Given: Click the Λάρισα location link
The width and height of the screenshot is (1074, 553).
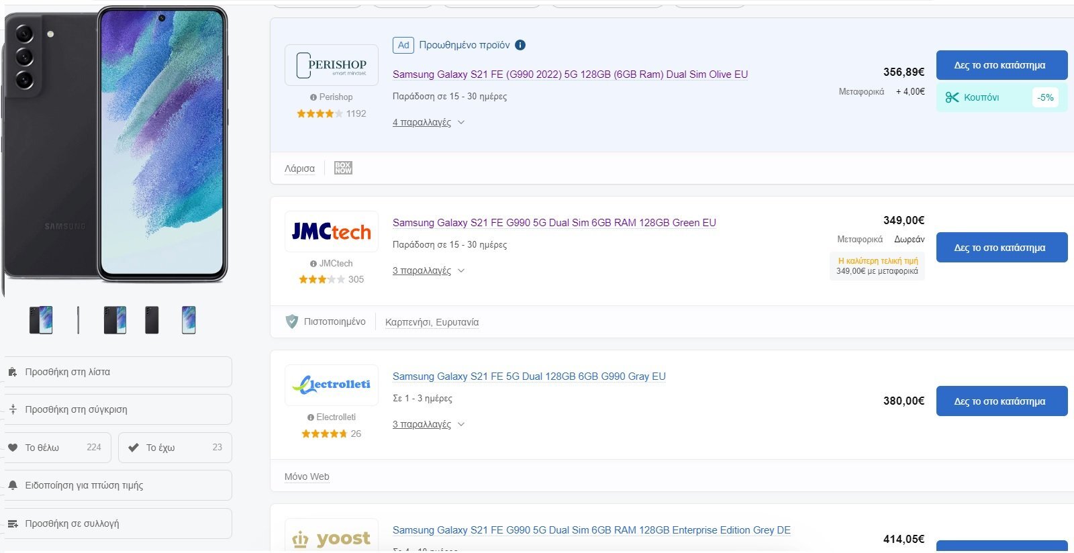Looking at the screenshot, I should tap(299, 168).
